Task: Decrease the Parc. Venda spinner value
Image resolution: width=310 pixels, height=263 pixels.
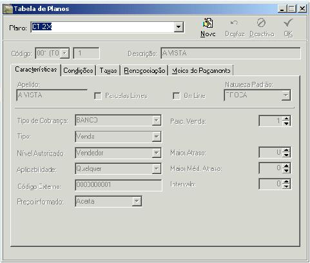Action: (x=286, y=123)
